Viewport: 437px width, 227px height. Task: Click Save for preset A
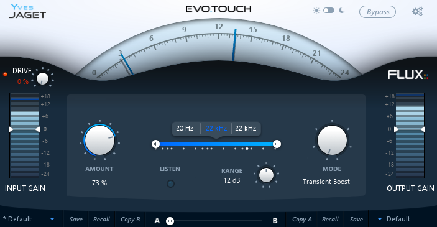76,220
